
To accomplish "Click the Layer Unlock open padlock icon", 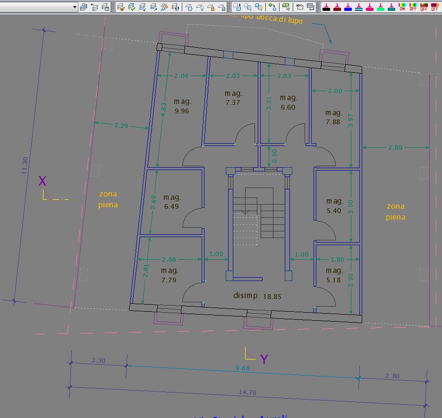I will pyautogui.click(x=222, y=7).
